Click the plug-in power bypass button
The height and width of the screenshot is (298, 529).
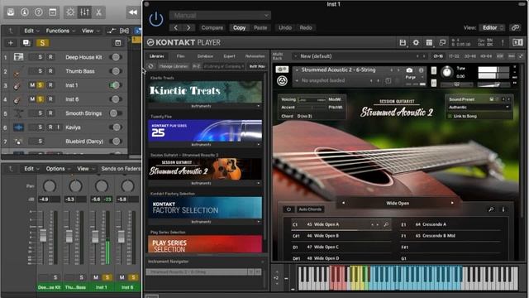pos(156,19)
